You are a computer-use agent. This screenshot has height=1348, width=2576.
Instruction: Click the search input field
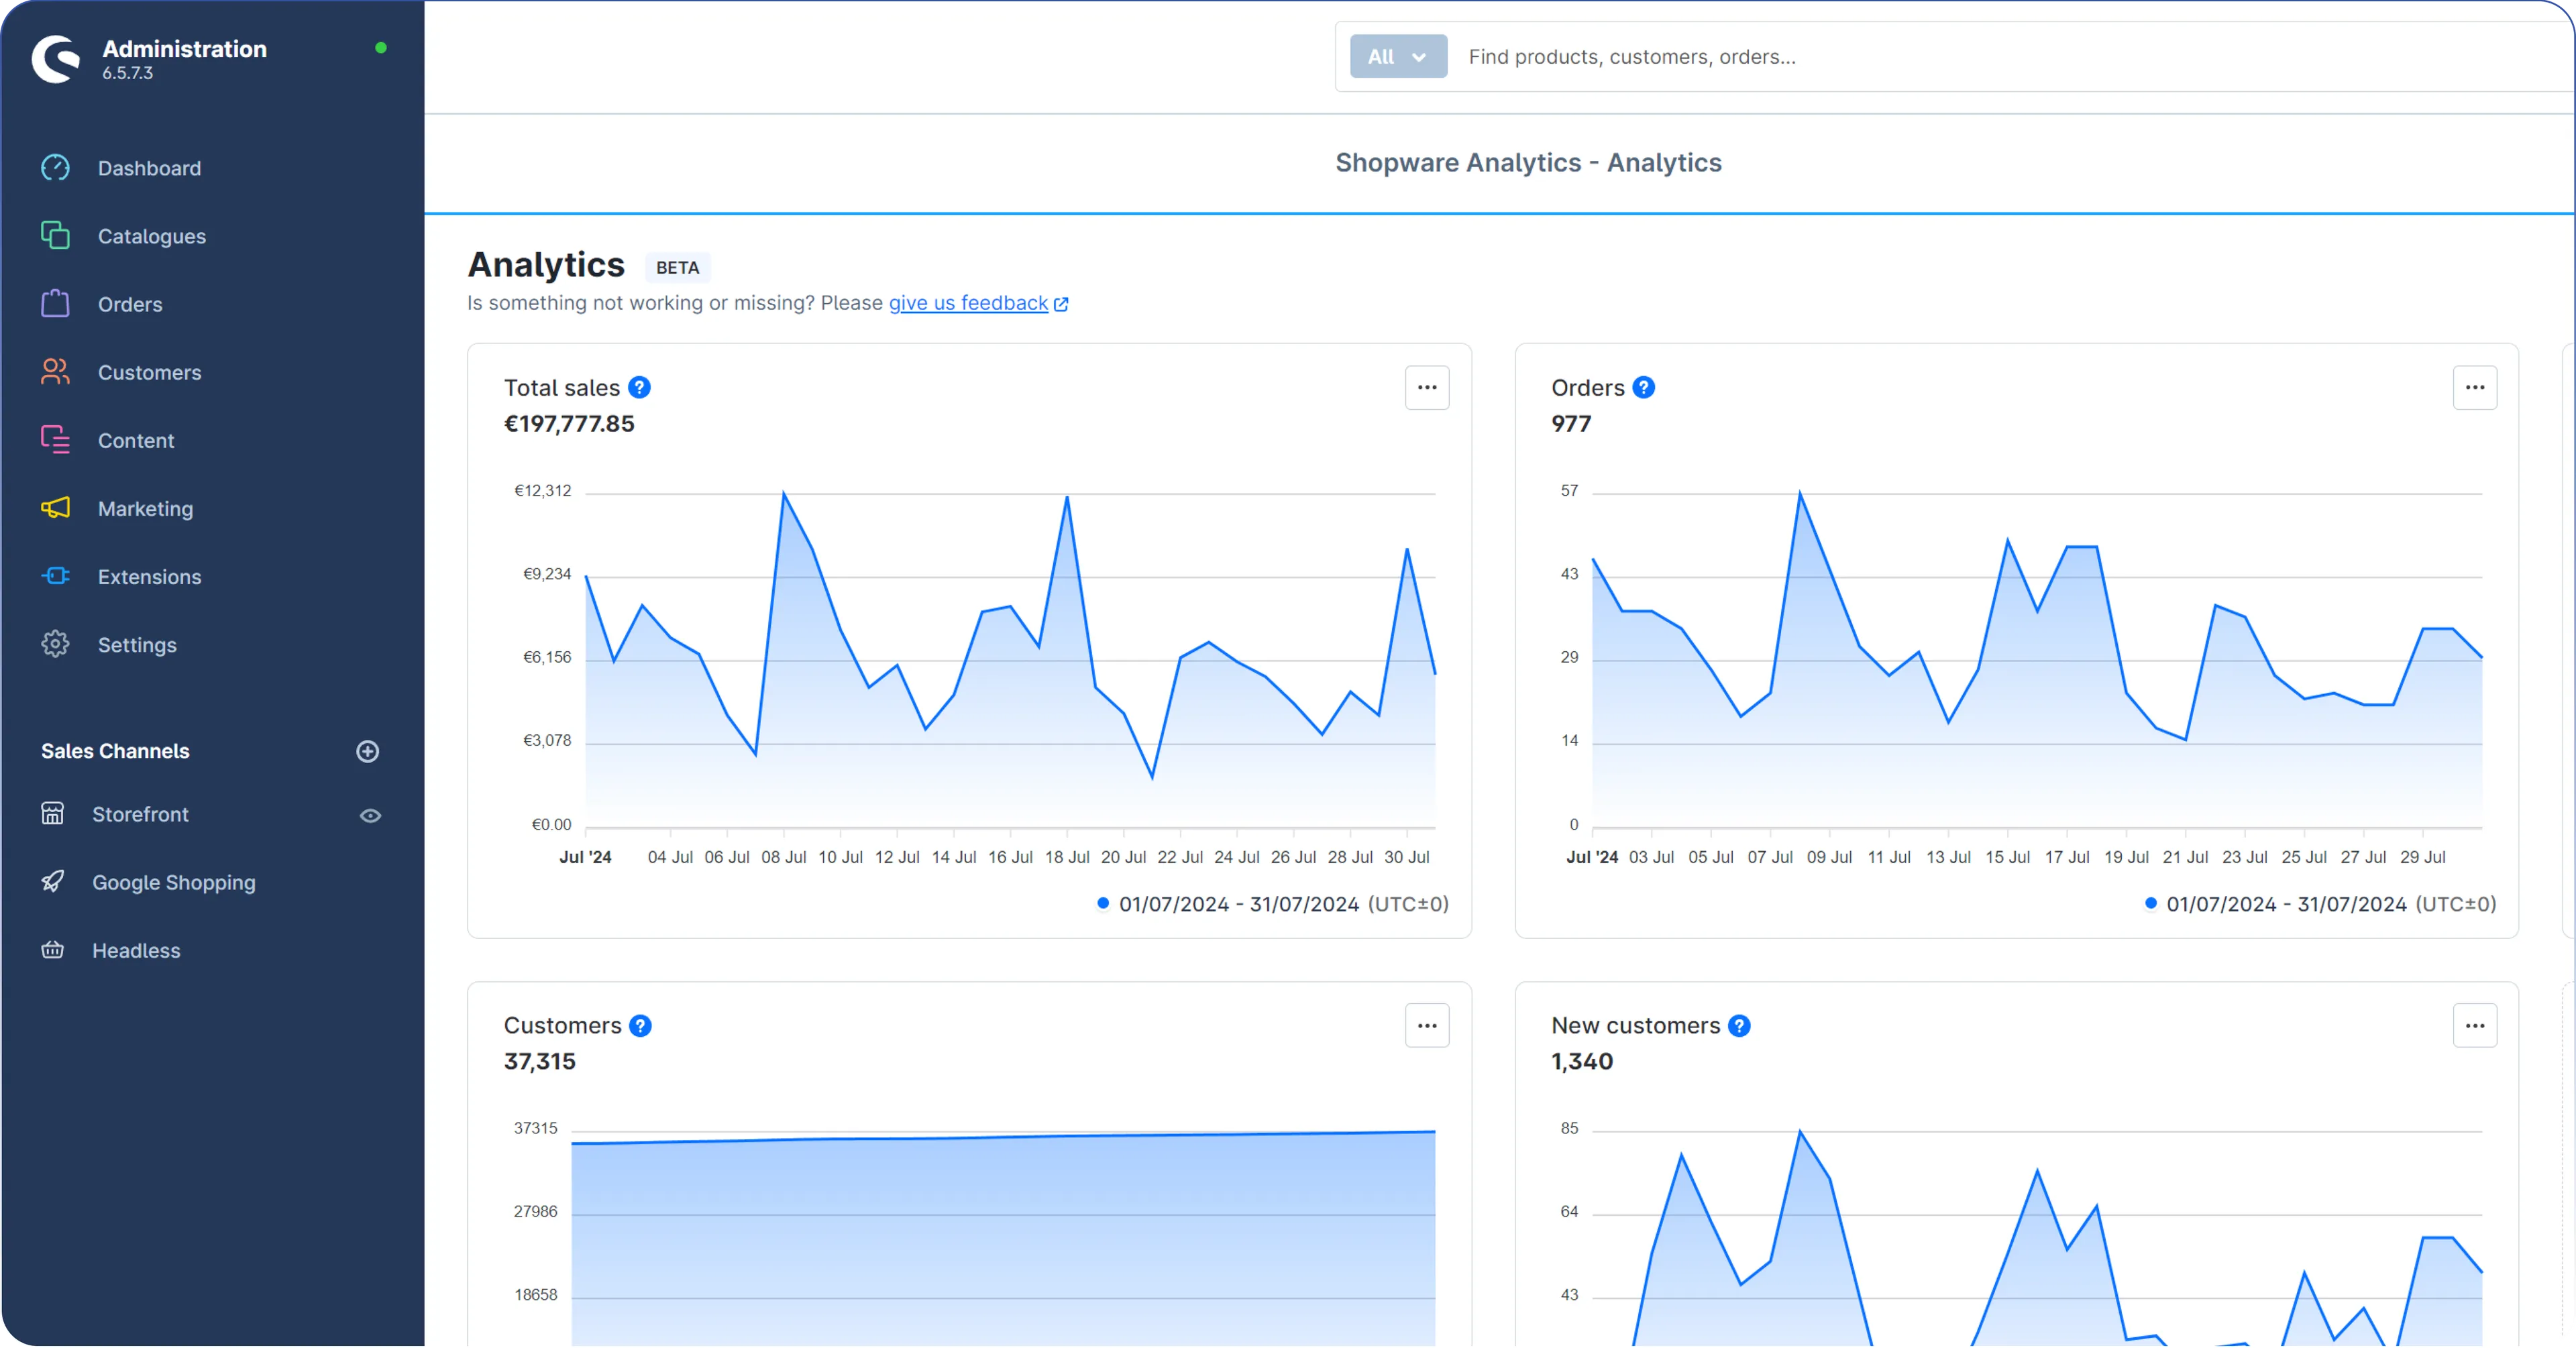coord(1900,57)
